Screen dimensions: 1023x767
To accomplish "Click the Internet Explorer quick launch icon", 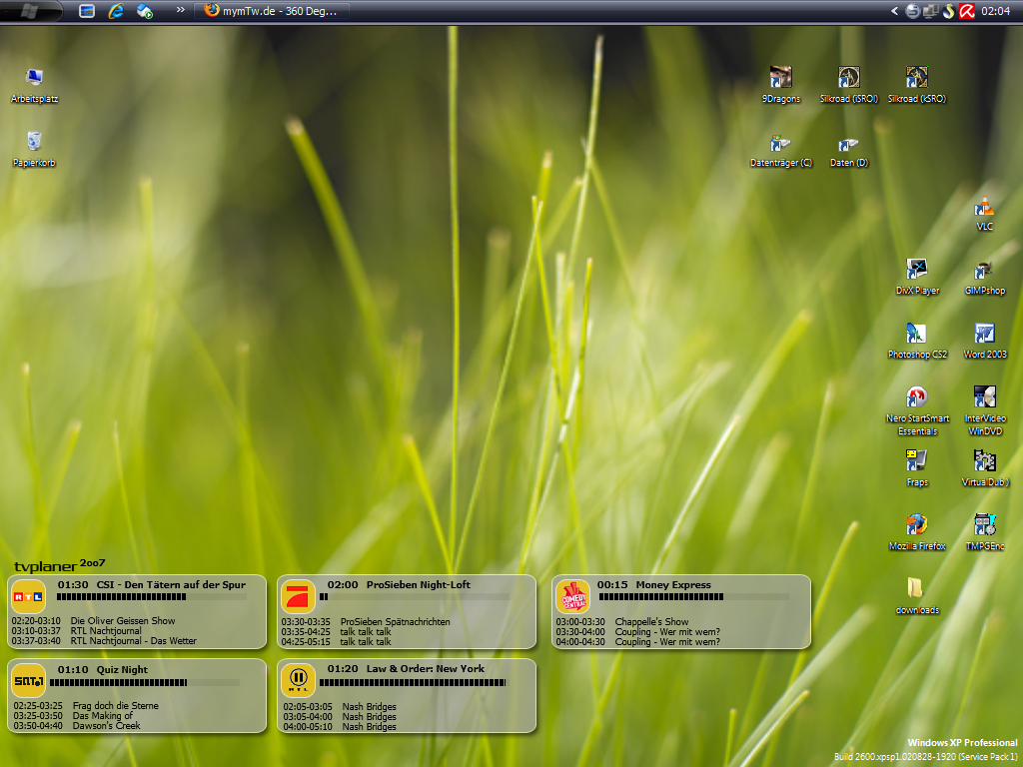I will pos(116,11).
